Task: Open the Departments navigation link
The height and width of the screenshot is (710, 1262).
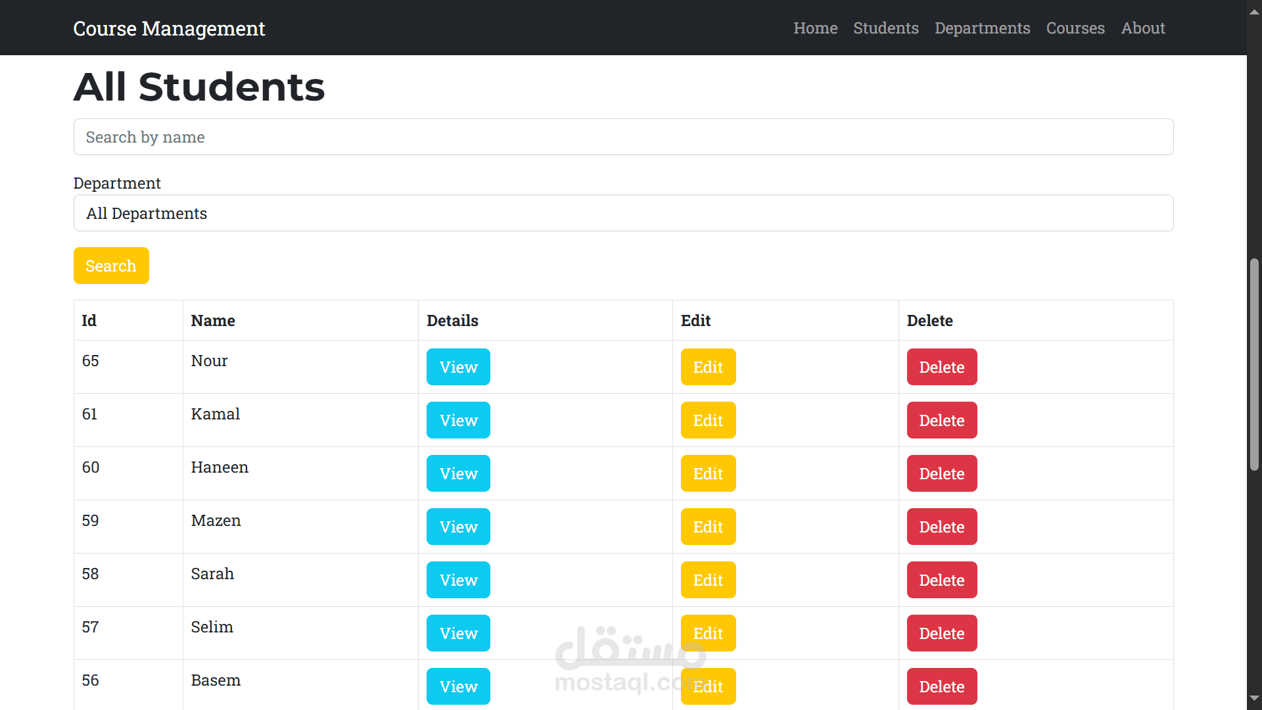Action: click(982, 28)
